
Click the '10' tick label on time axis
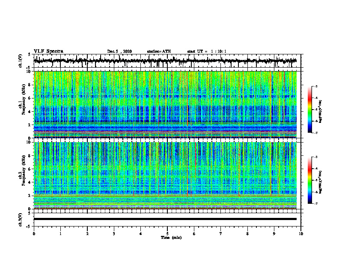click(x=301, y=234)
